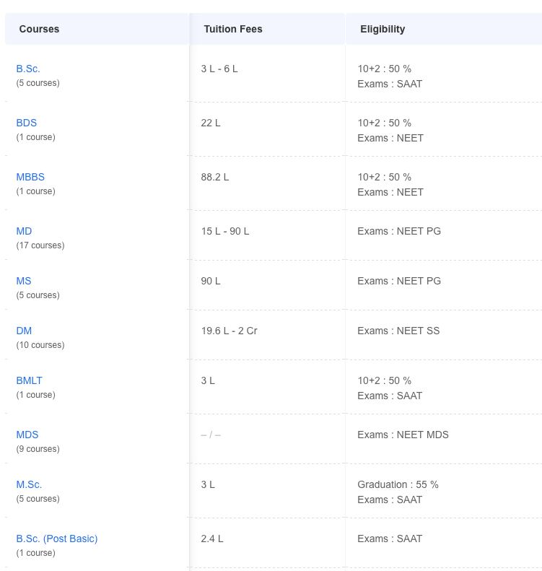Open the M.Sc. course link
542x571 pixels.
click(x=29, y=484)
